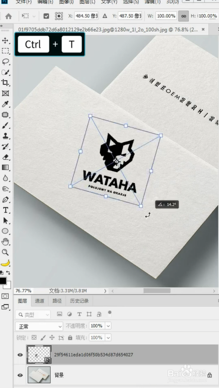Screen dimensions: 219x388
Task: Click the horizontal scrollbar thumb
Action: coord(157,291)
